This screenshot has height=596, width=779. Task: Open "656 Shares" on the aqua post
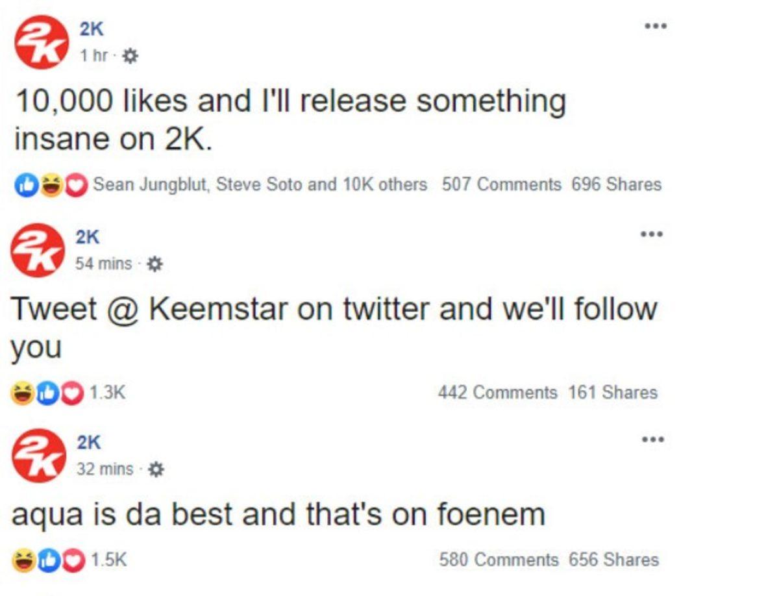[613, 560]
